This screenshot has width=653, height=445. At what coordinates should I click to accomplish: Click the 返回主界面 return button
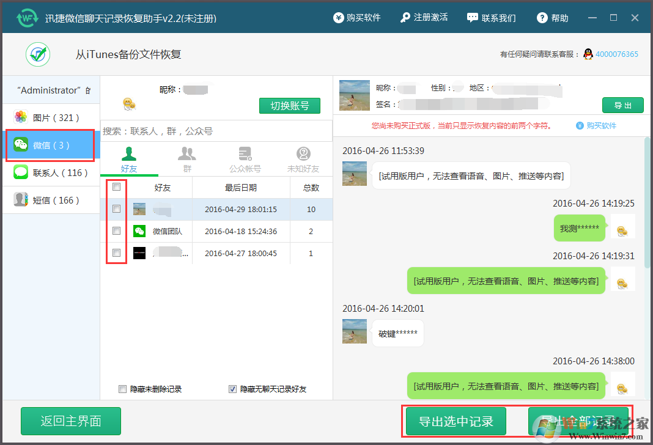[70, 421]
